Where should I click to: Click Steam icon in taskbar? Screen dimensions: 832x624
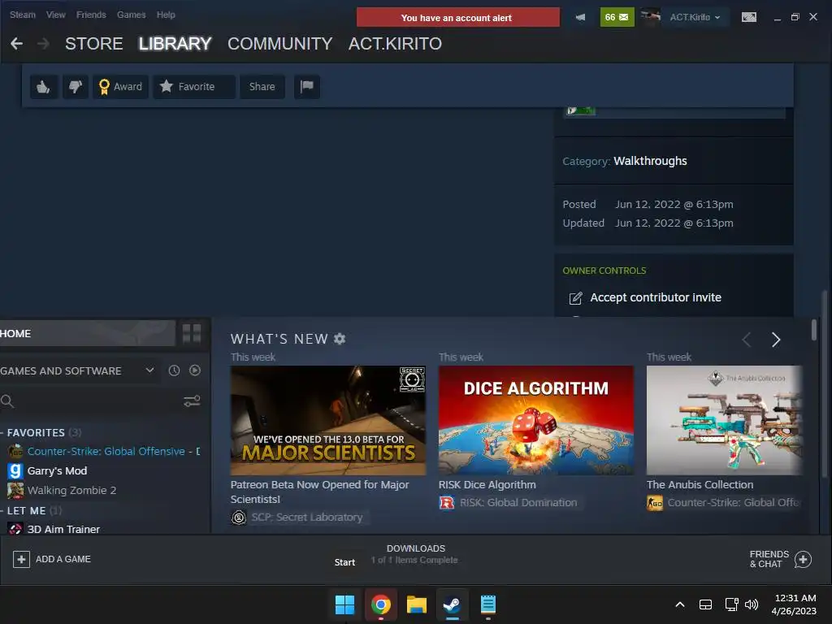452,604
